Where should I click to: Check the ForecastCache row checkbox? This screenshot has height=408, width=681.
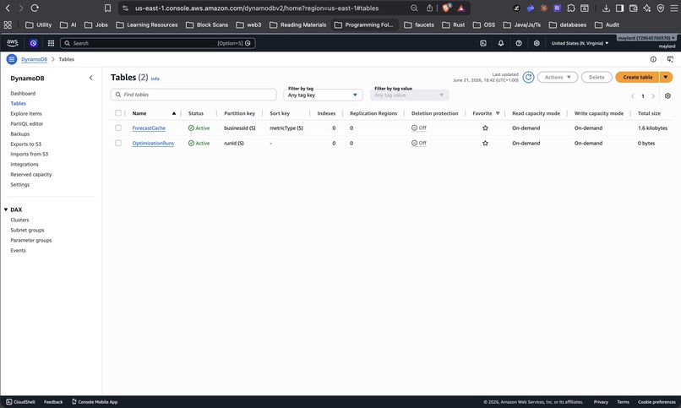118,128
